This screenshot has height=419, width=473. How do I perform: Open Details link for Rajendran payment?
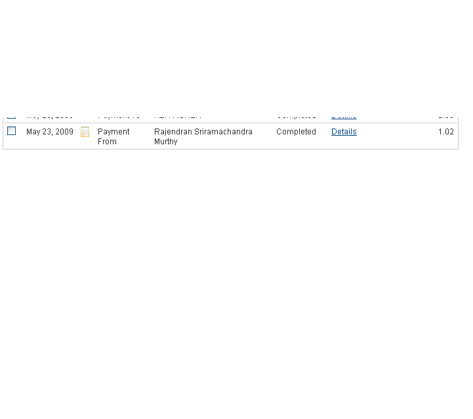[344, 132]
